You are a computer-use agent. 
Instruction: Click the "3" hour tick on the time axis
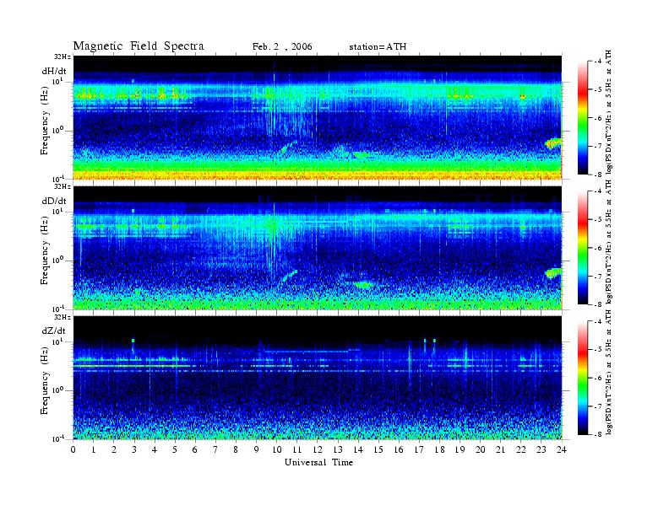tap(134, 449)
